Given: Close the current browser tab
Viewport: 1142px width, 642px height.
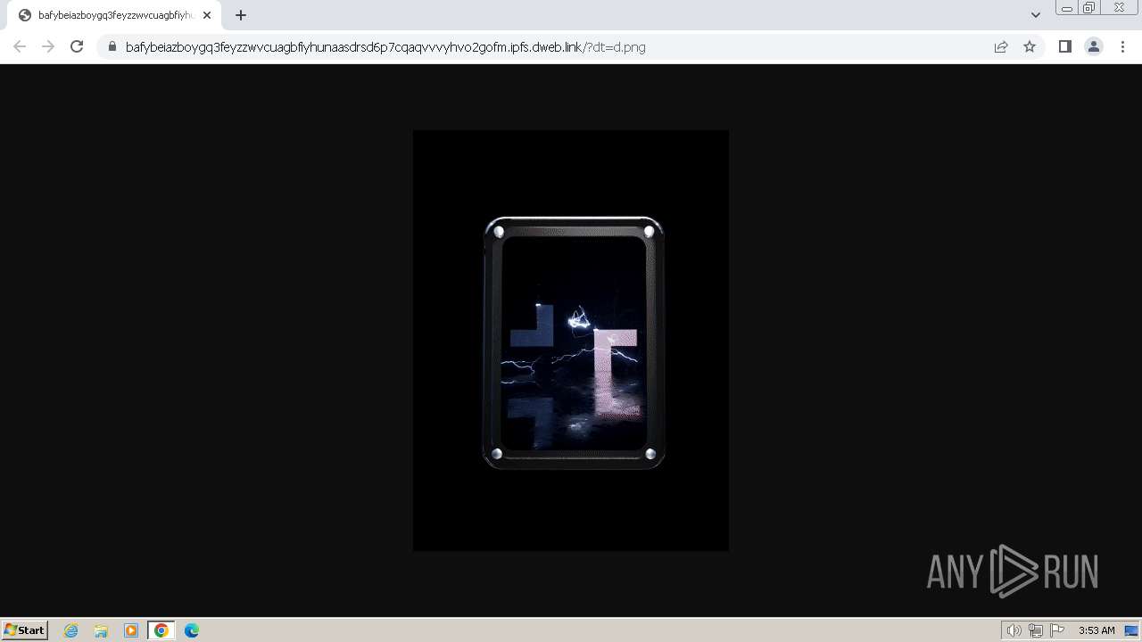Looking at the screenshot, I should pyautogui.click(x=207, y=15).
